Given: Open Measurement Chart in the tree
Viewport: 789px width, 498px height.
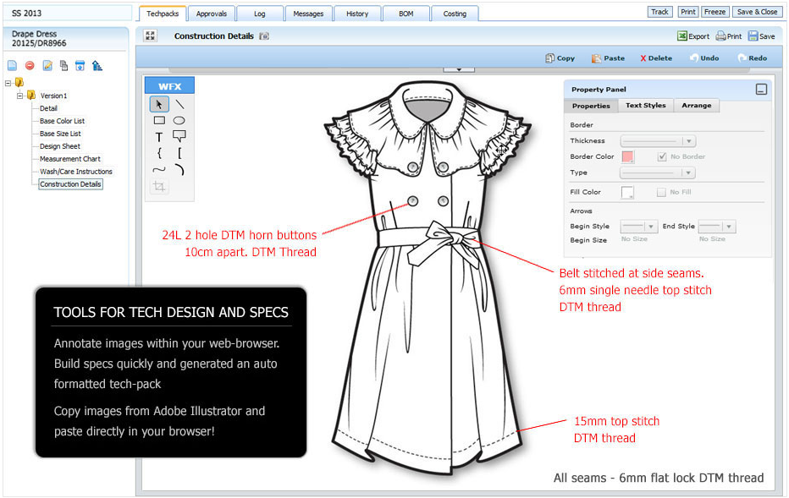Looking at the screenshot, I should 70,159.
